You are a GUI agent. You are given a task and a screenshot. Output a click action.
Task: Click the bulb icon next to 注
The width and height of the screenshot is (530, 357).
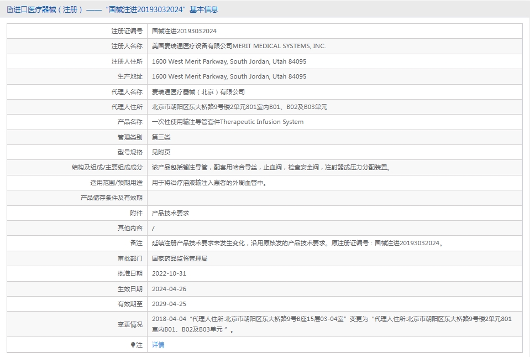[133, 345]
